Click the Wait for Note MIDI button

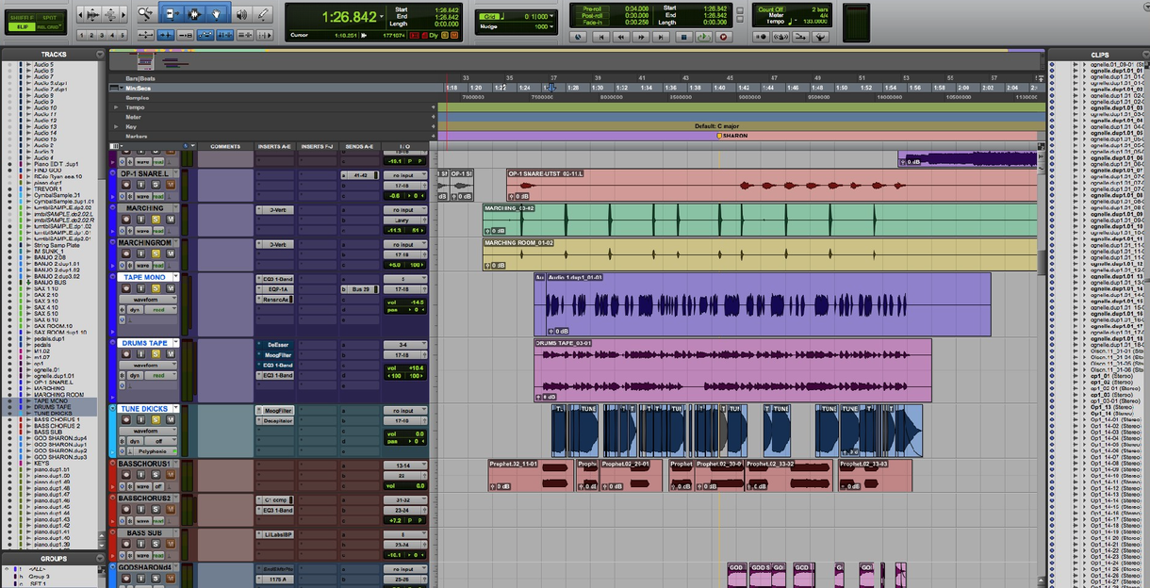click(x=761, y=37)
